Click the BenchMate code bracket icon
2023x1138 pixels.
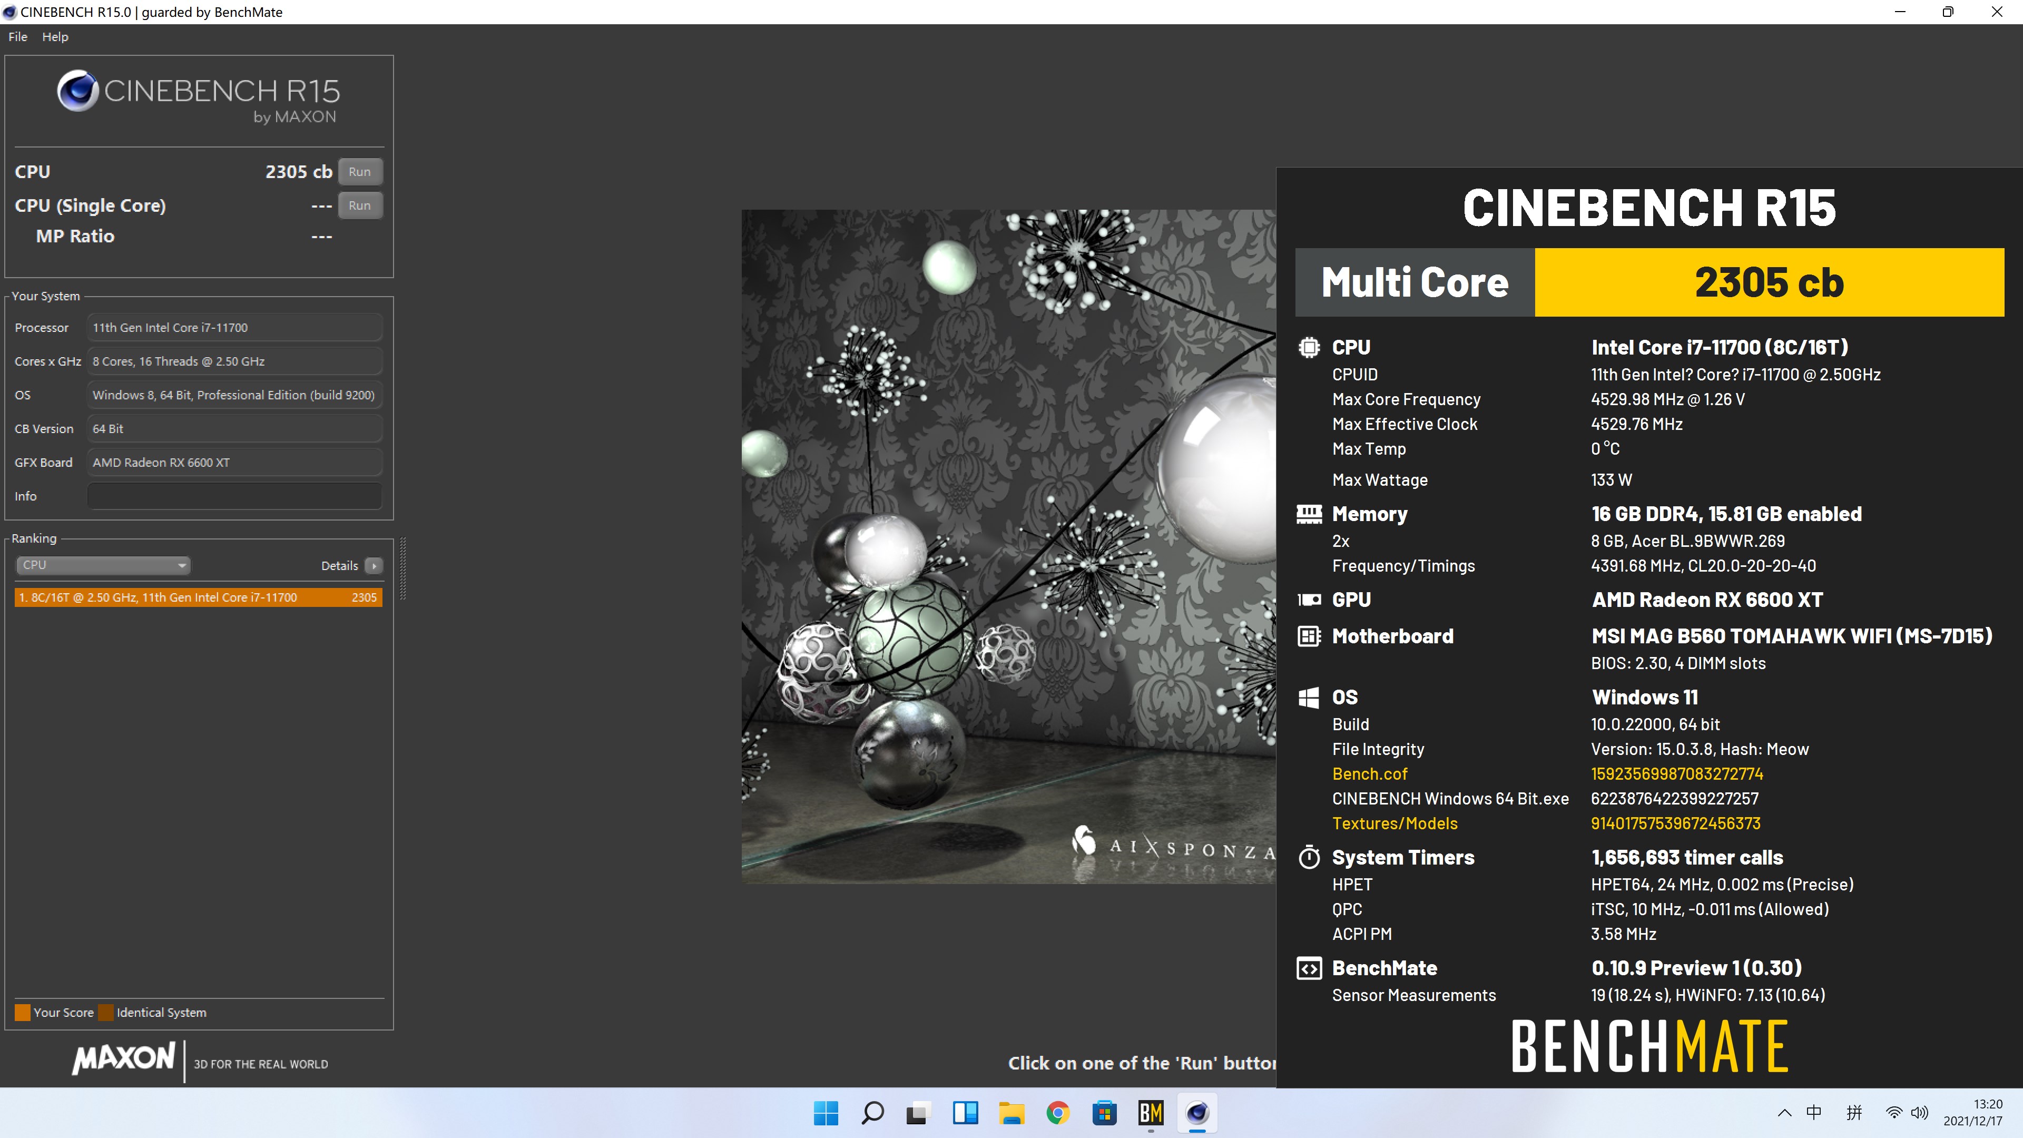(1309, 968)
